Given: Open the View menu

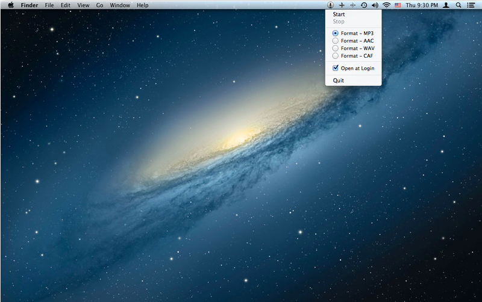Looking at the screenshot, I should tap(83, 5).
